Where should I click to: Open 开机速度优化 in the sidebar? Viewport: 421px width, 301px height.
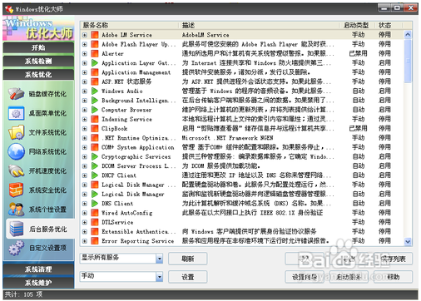coord(38,171)
